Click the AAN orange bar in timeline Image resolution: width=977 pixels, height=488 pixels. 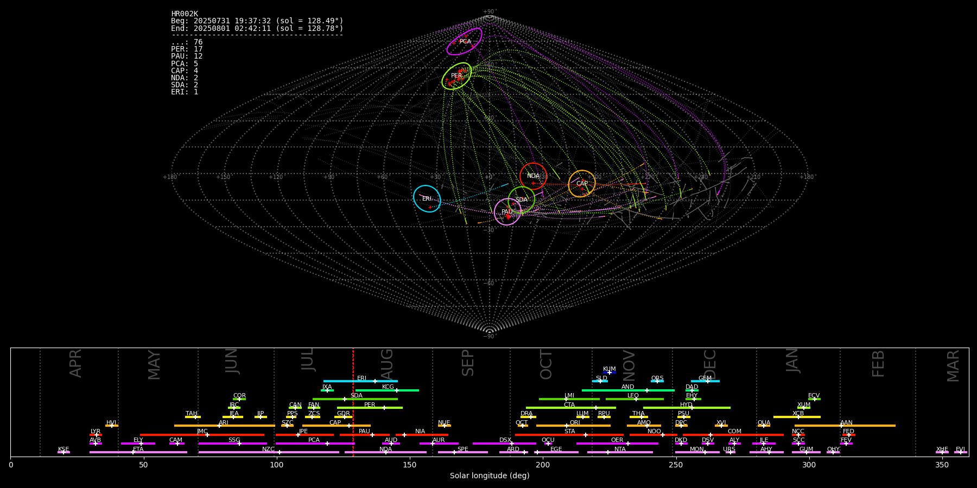(x=845, y=426)
